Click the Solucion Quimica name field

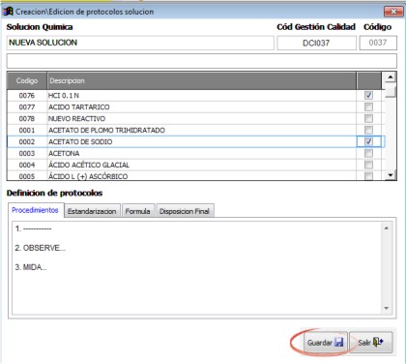click(140, 43)
